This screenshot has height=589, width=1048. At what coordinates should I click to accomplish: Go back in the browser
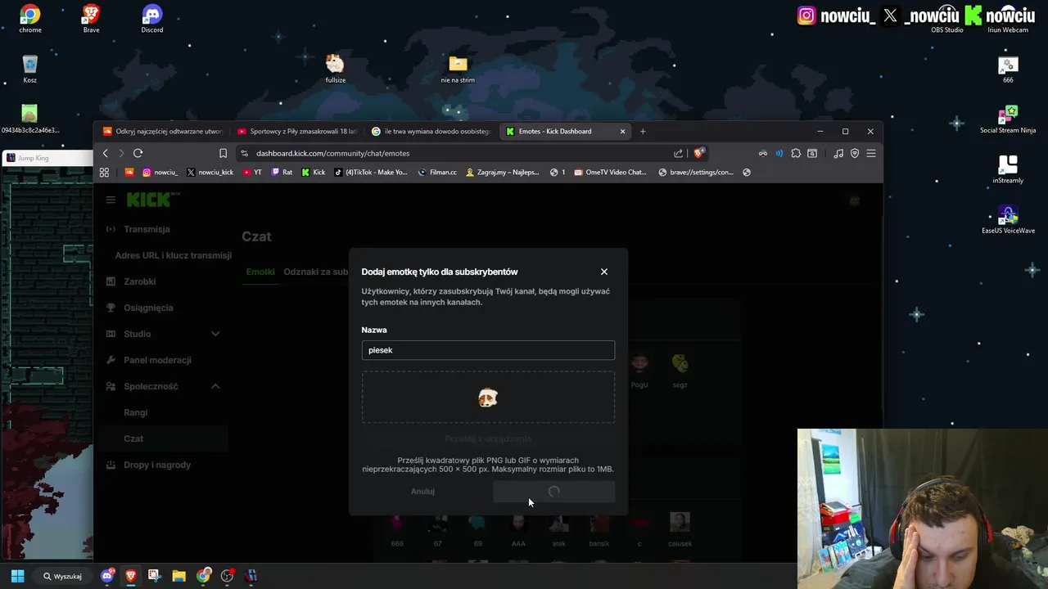click(x=106, y=153)
